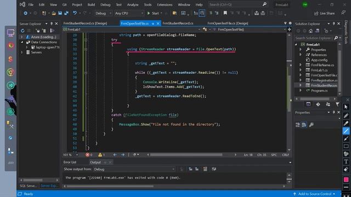Pin the Properties panel
This screenshot has width=351, height=197.
coord(334,112)
